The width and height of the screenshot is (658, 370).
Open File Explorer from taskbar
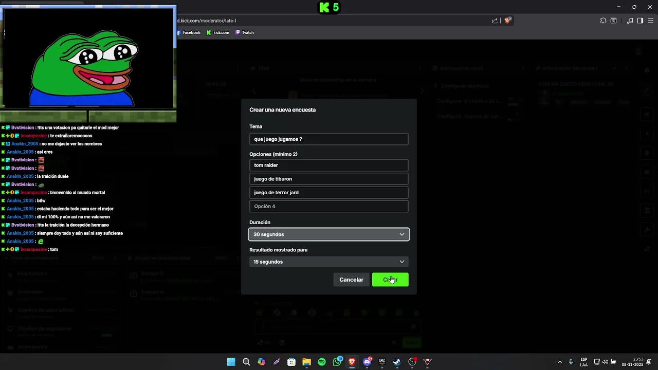[306, 362]
